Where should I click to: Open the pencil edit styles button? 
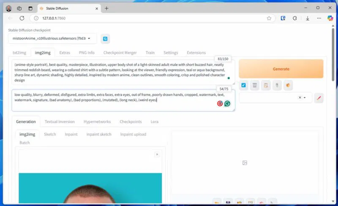coord(319,98)
